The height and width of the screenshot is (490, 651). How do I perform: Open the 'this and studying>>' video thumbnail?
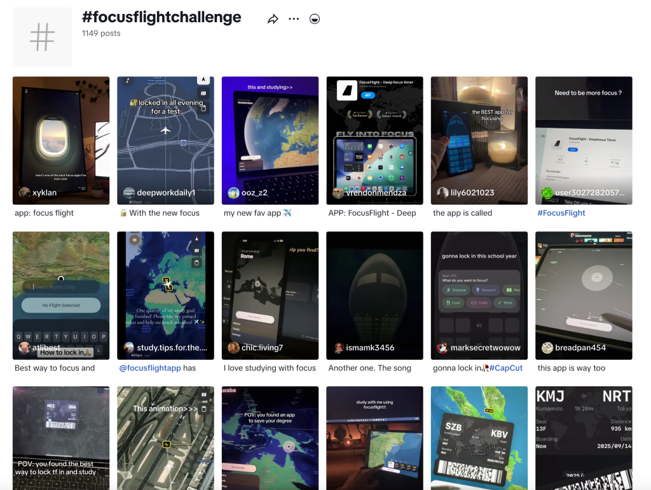tap(270, 133)
